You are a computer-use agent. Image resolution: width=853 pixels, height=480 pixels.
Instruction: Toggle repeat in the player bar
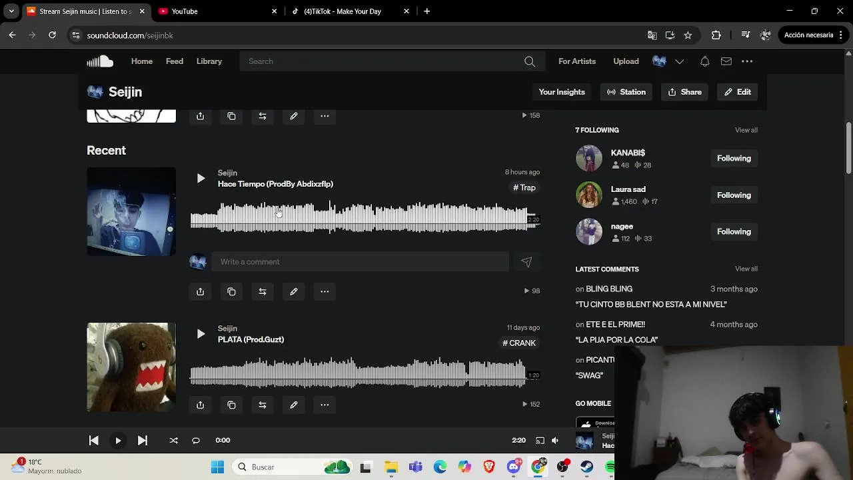(x=196, y=440)
